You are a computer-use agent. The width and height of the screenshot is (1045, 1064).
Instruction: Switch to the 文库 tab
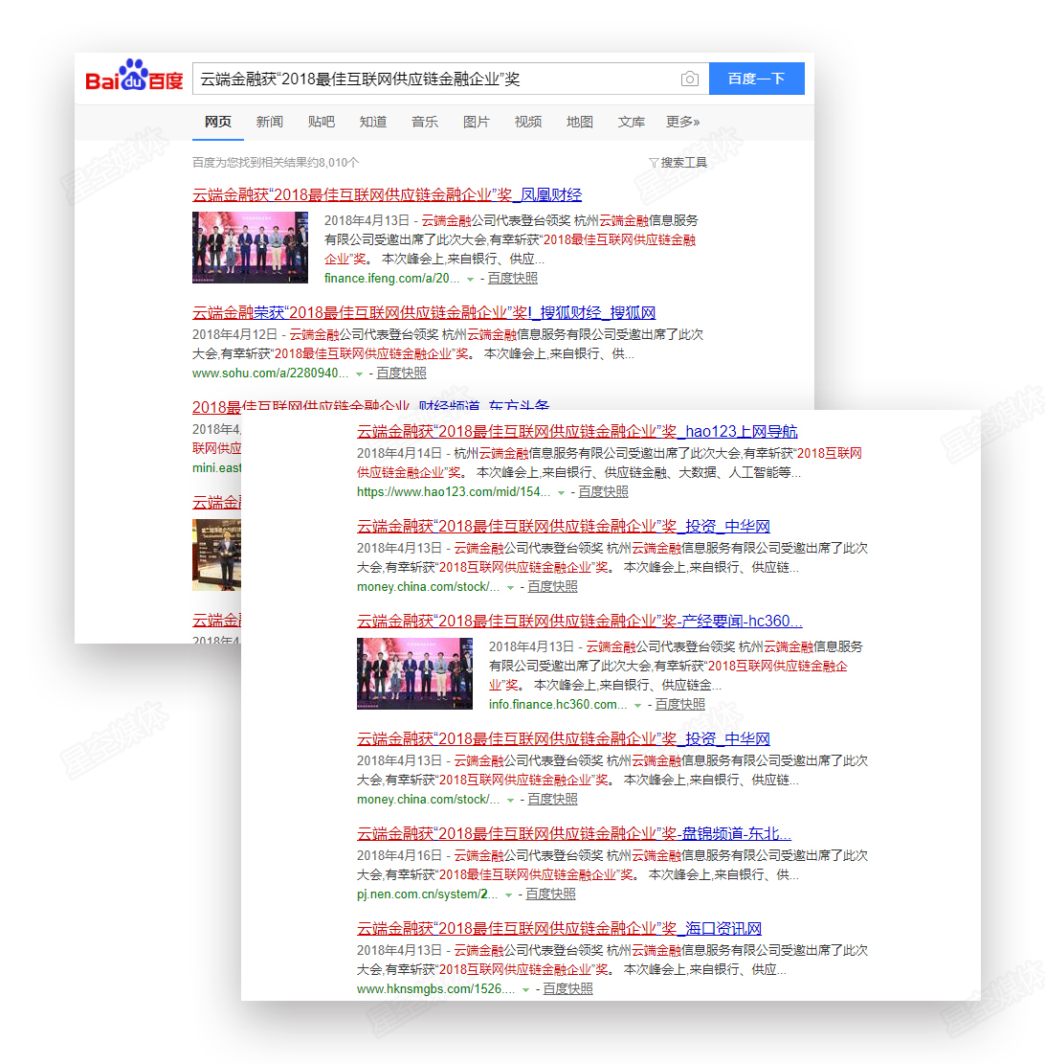[x=632, y=123]
